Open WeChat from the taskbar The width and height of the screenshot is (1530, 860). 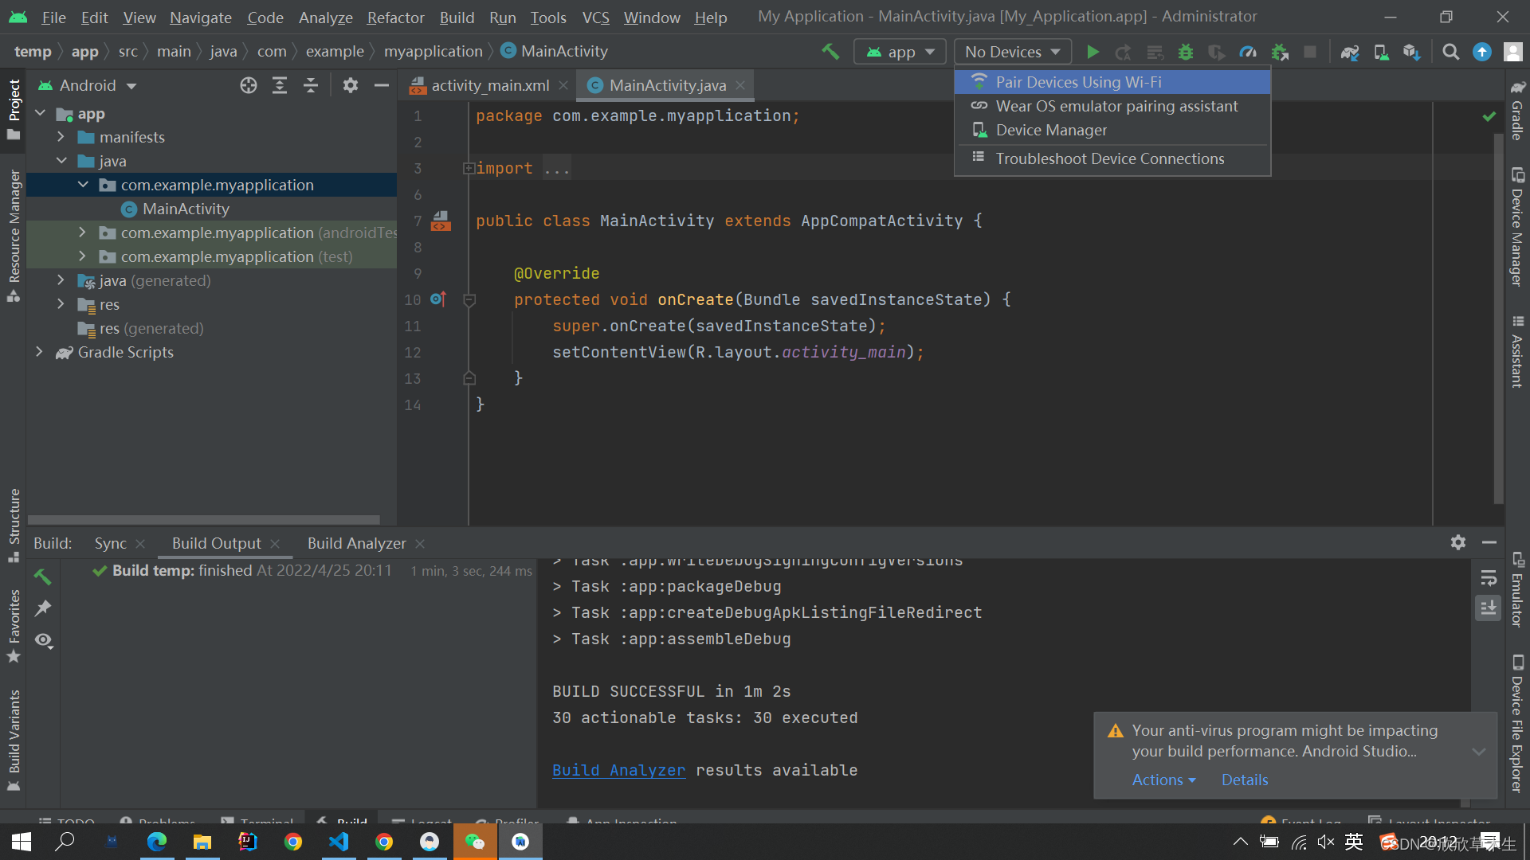pos(475,842)
